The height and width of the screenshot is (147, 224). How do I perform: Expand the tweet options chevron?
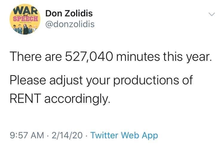pyautogui.click(x=211, y=15)
